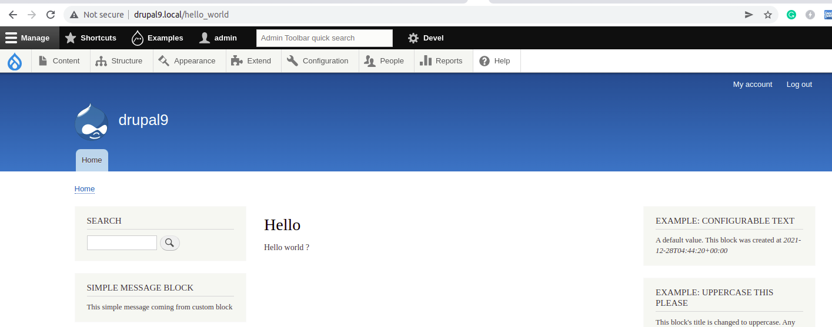Open the Examples toolbar tab

(157, 38)
